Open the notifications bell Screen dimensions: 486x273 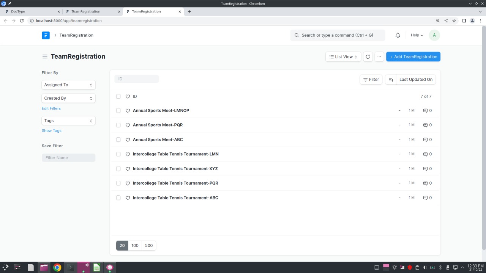pos(398,35)
